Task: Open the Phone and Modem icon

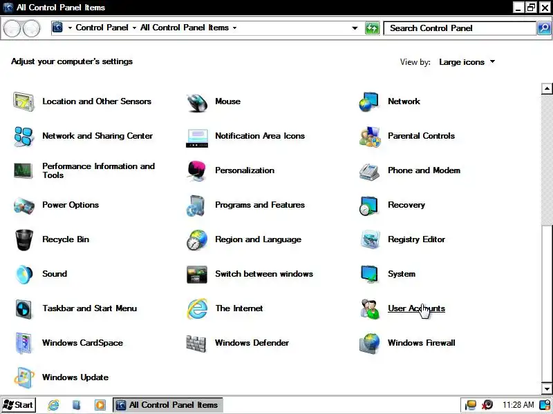Action: (x=369, y=171)
